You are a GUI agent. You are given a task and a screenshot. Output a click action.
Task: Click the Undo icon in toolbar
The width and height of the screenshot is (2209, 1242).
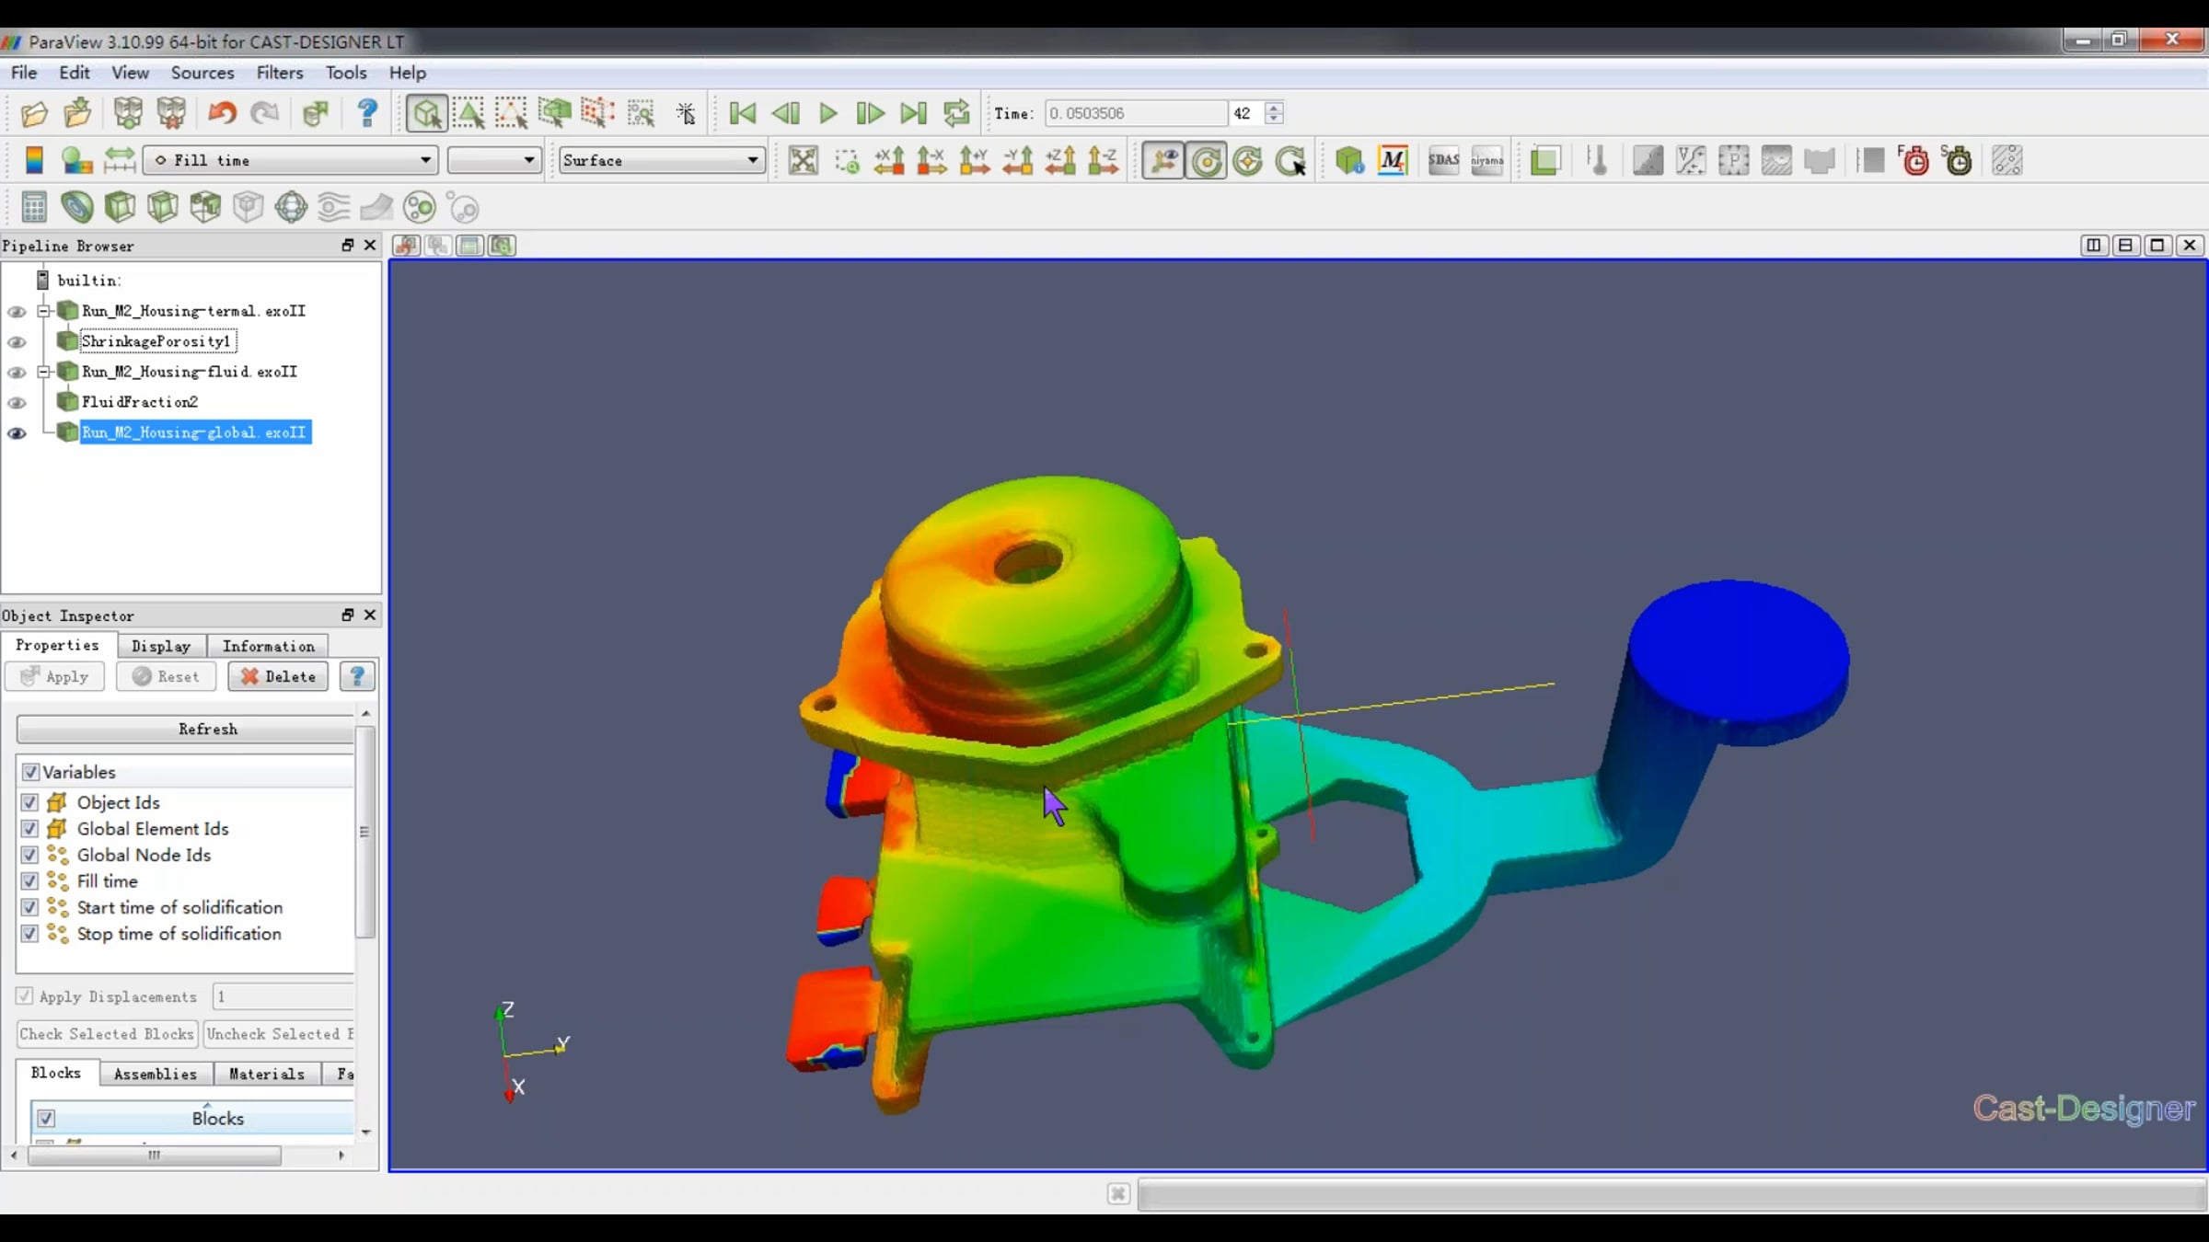[x=222, y=113]
